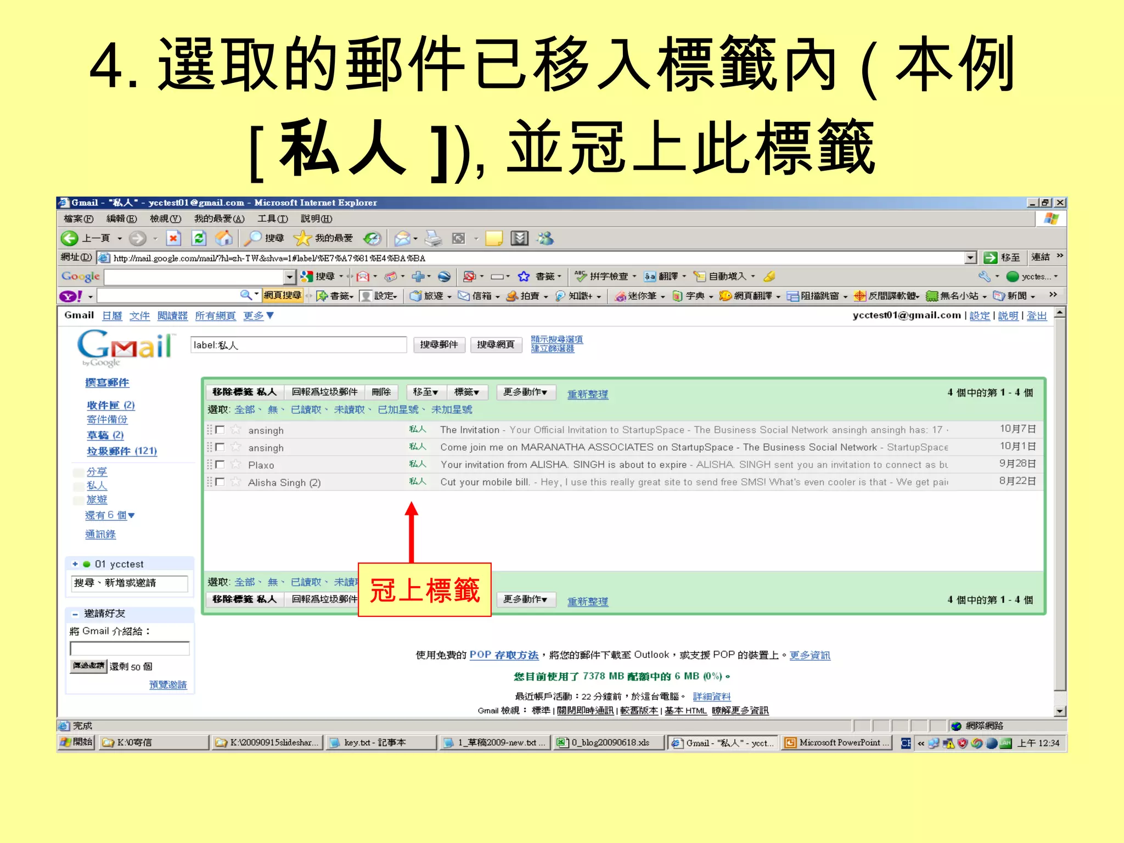The height and width of the screenshot is (843, 1124).
Task: Open the top 移至 dropdown
Action: pyautogui.click(x=426, y=392)
